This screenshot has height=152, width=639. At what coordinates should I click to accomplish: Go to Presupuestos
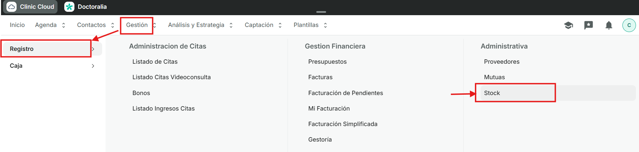(327, 62)
